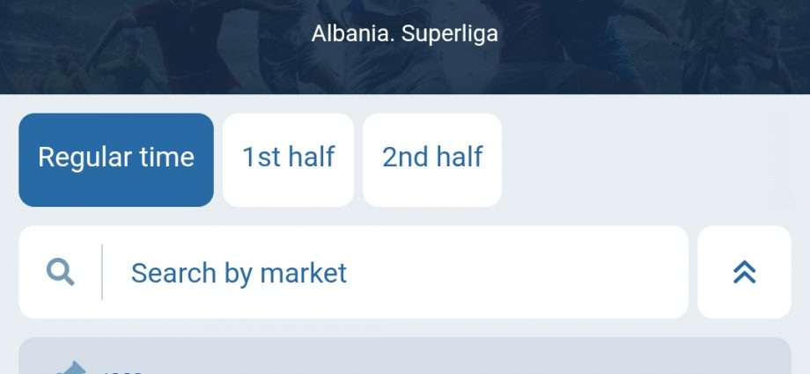Viewport: 810px width, 374px height.
Task: Open the 2nd half tab
Action: [432, 159]
